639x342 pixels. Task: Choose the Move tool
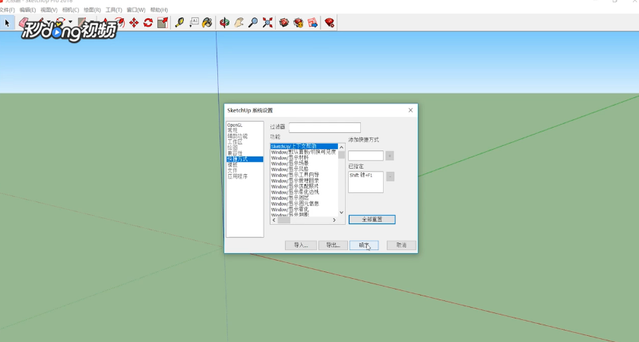tap(134, 23)
